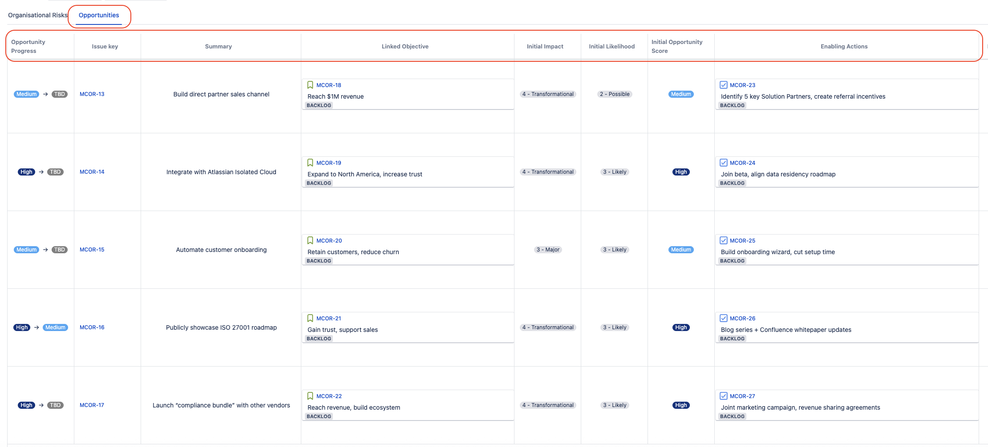The width and height of the screenshot is (988, 447).
Task: Open enabling action MCOR-27
Action: click(x=742, y=396)
